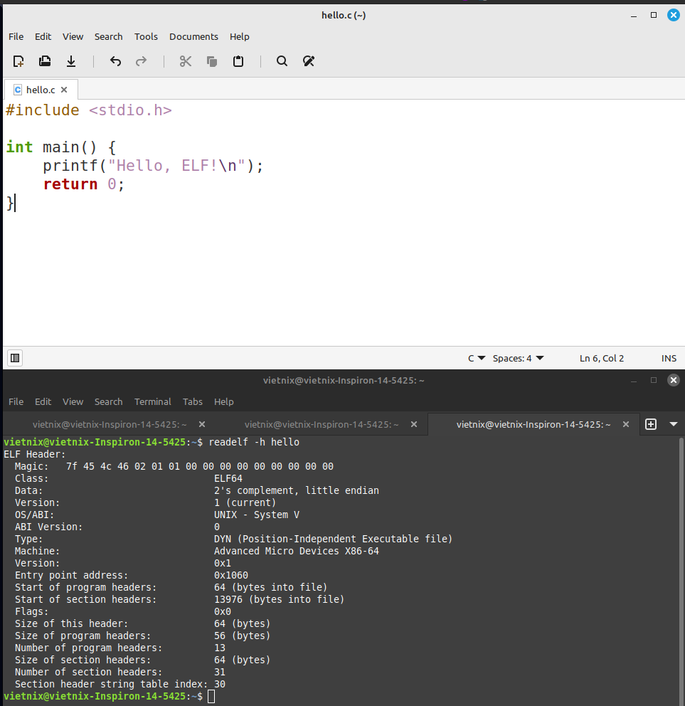This screenshot has width=685, height=706.
Task: Close the third terminal tab
Action: click(625, 424)
